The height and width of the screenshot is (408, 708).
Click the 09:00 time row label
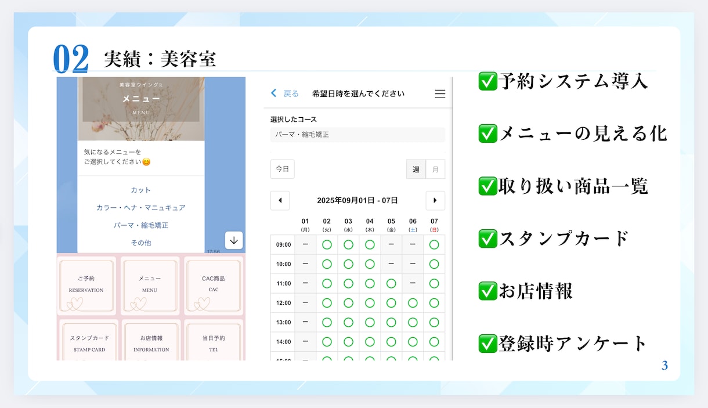(x=284, y=244)
